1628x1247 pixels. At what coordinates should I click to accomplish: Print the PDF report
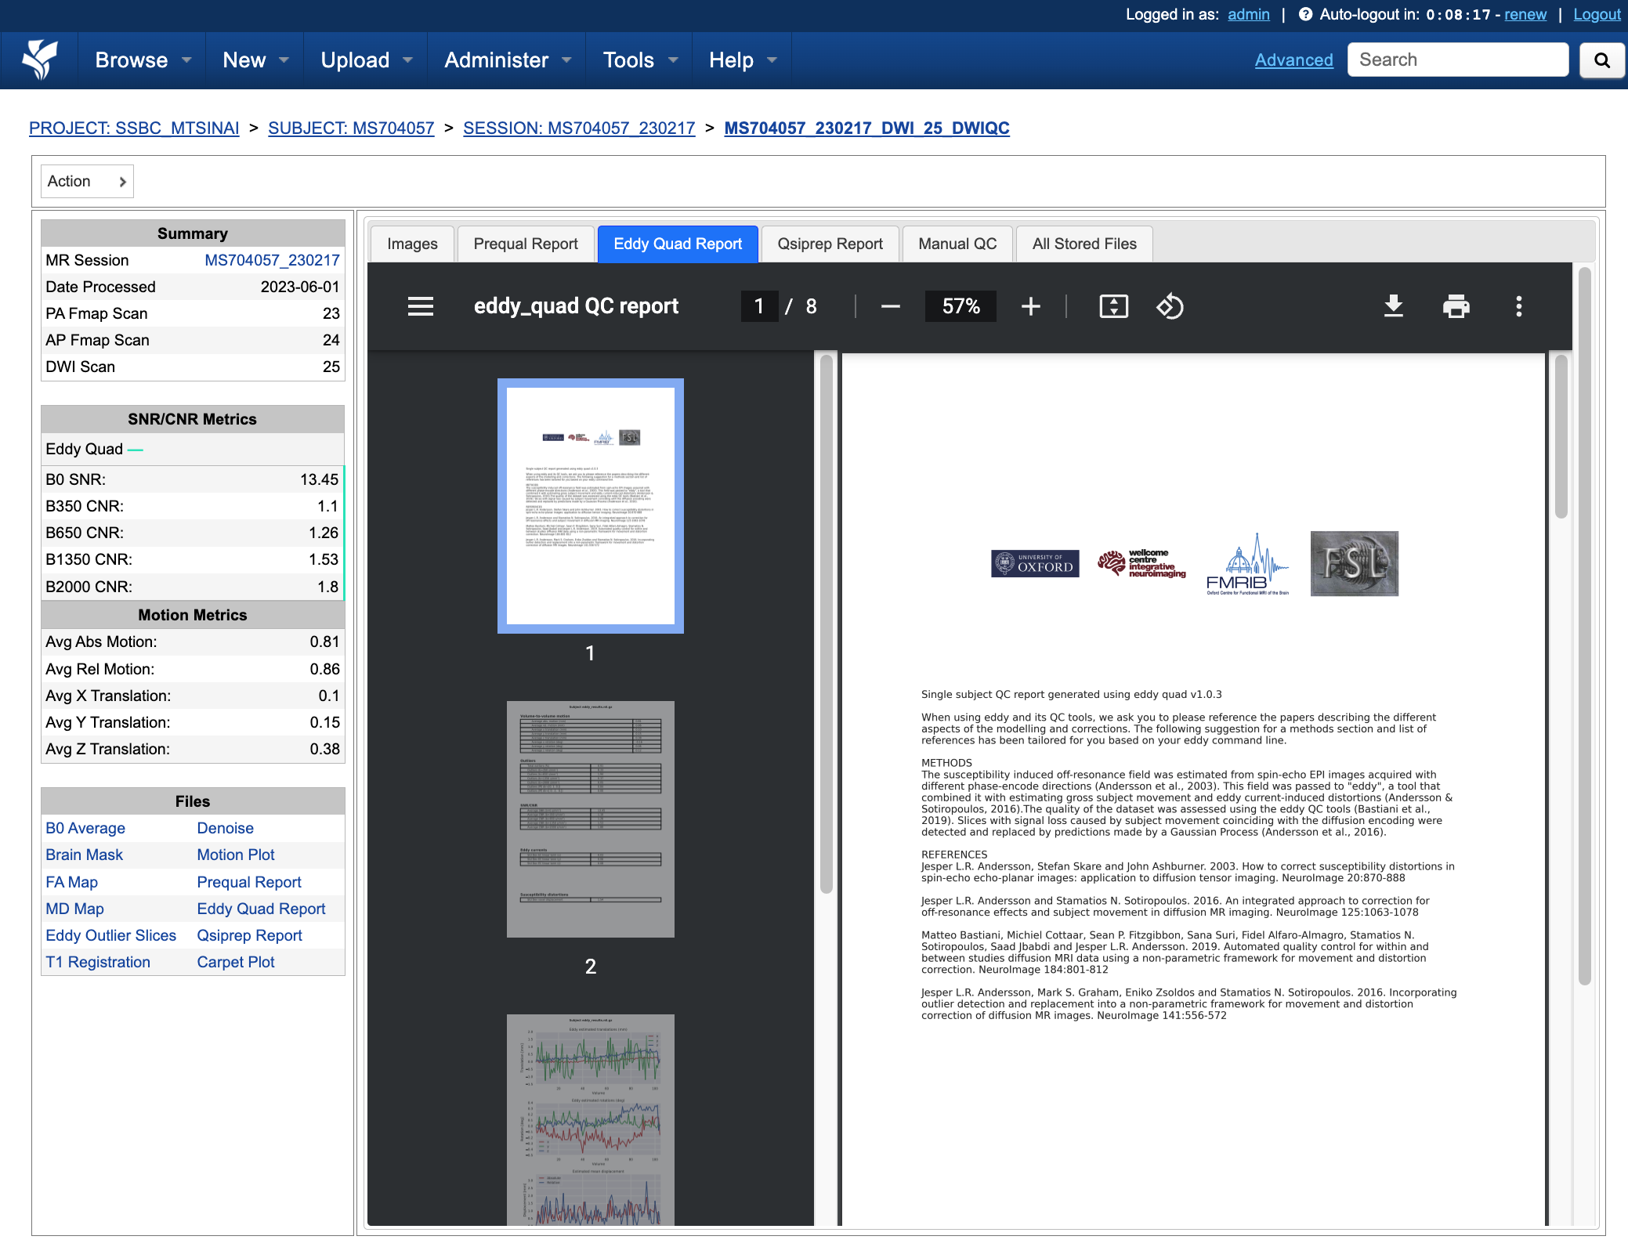(x=1456, y=306)
